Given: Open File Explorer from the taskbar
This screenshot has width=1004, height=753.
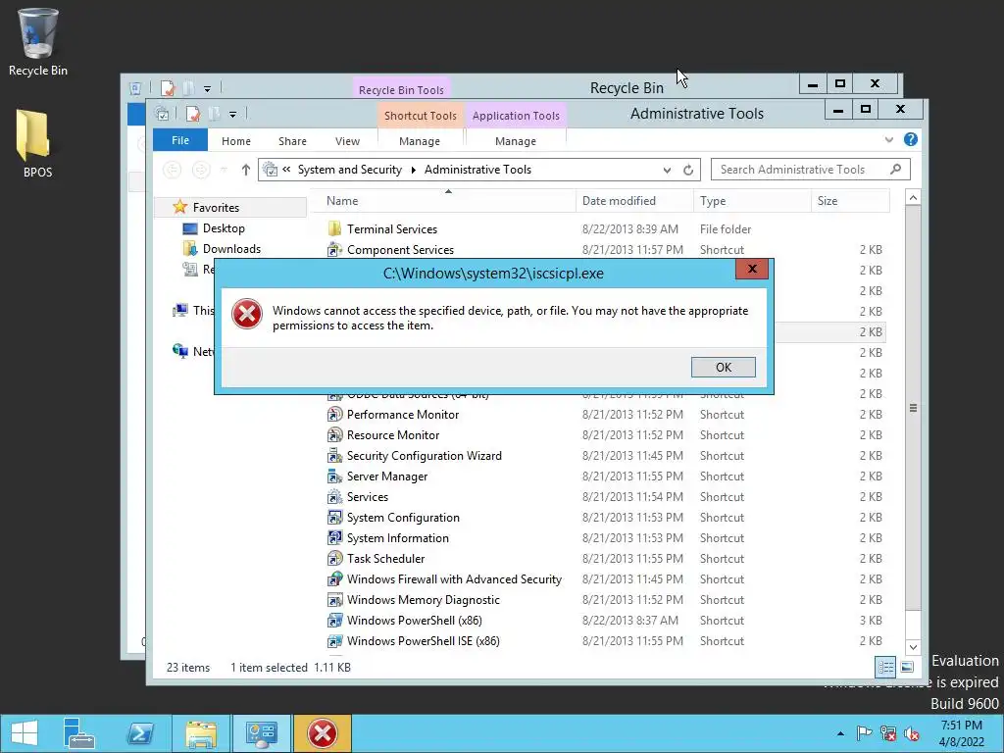Looking at the screenshot, I should tap(201, 733).
